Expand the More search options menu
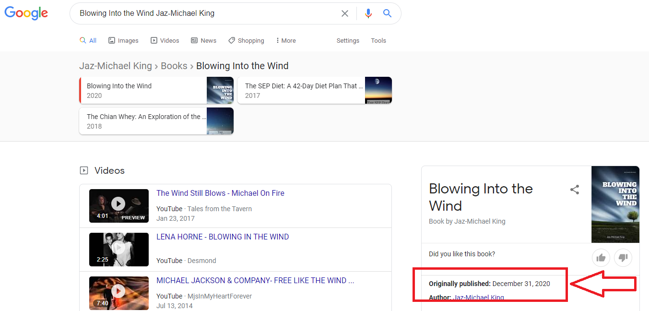This screenshot has height=311, width=649. pyautogui.click(x=286, y=41)
